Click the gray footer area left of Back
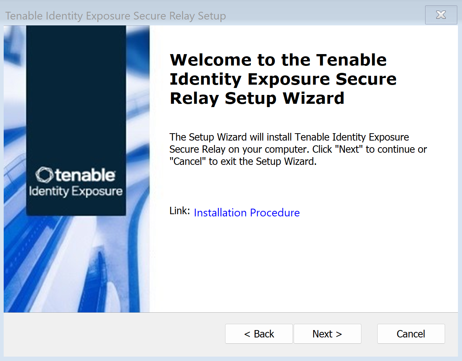 111,334
